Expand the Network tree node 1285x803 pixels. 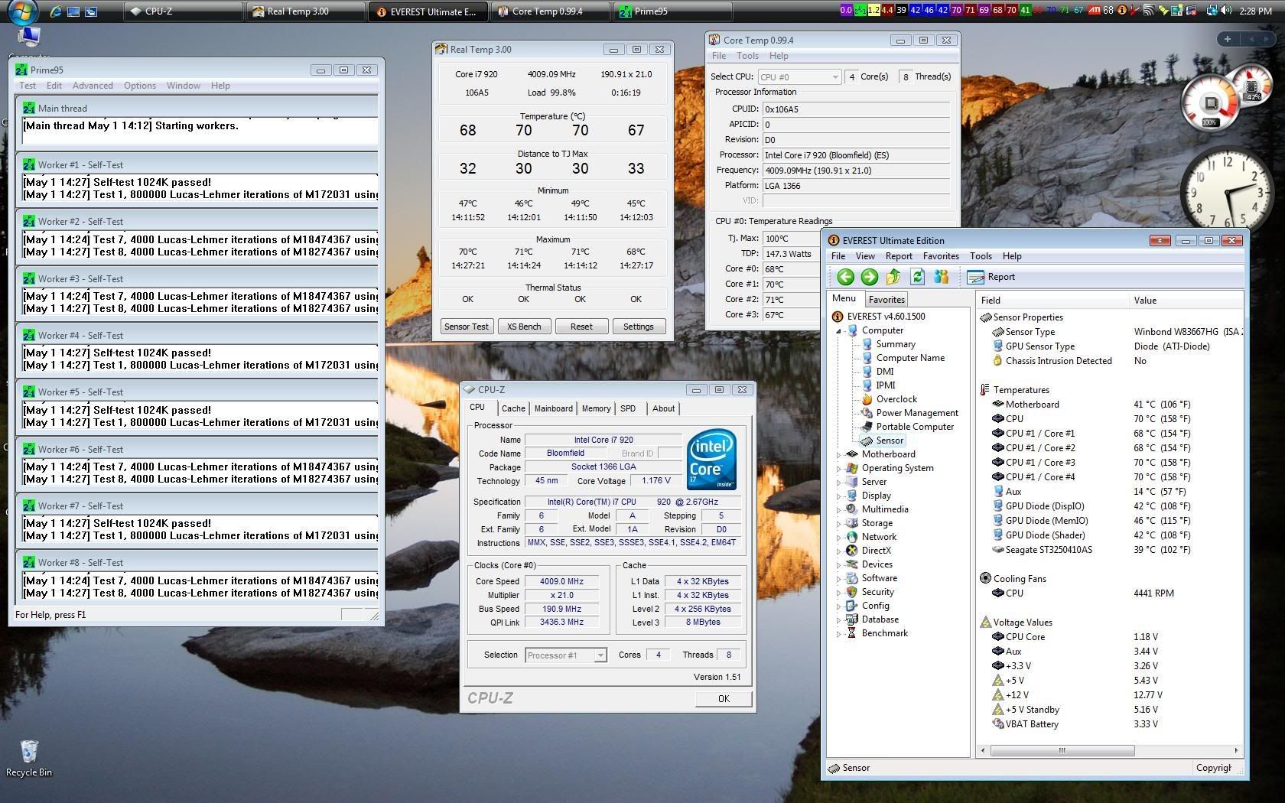838,537
